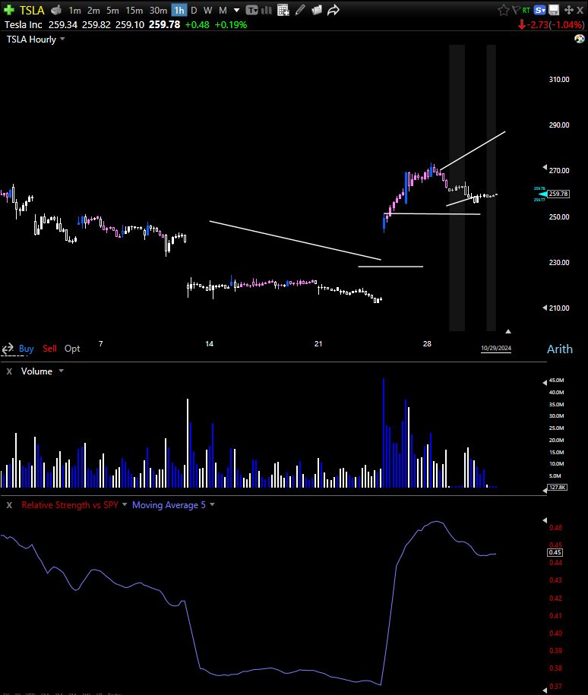Remove Relative Strength pane with its X
The width and height of the screenshot is (588, 695).
9,505
